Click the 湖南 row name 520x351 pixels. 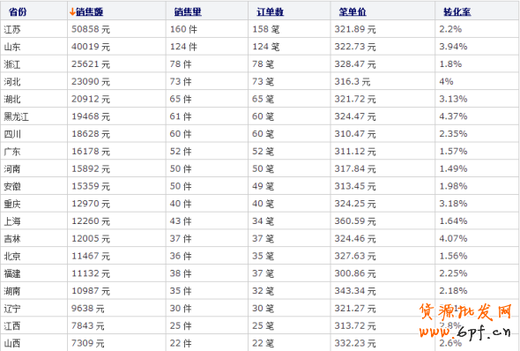coord(12,291)
